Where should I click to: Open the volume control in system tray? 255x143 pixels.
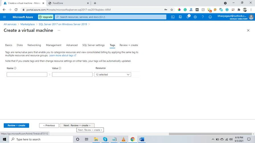231,139
